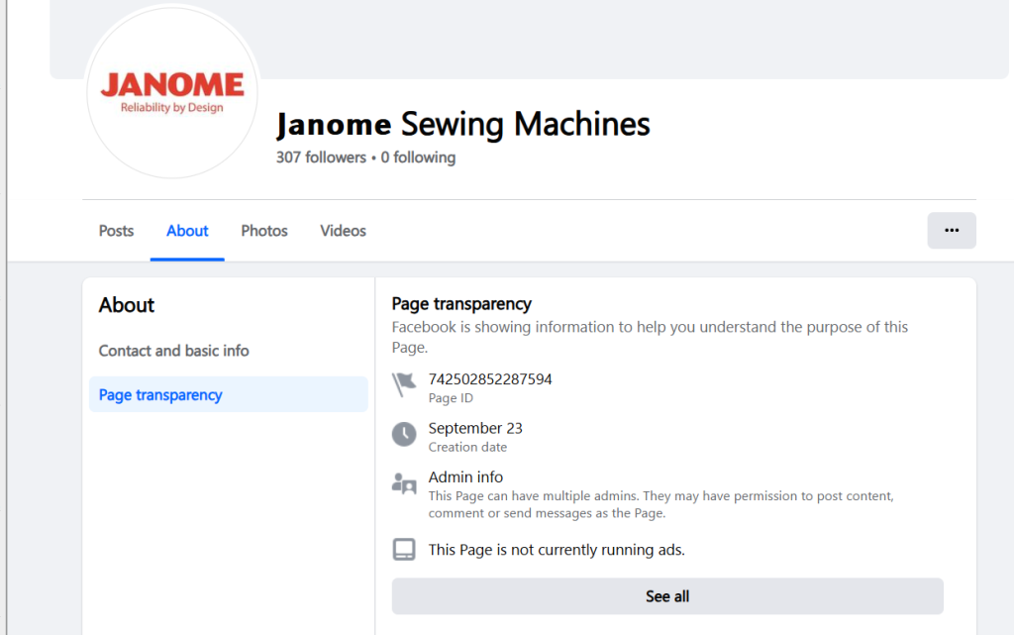Select Contact and basic info

[174, 351]
